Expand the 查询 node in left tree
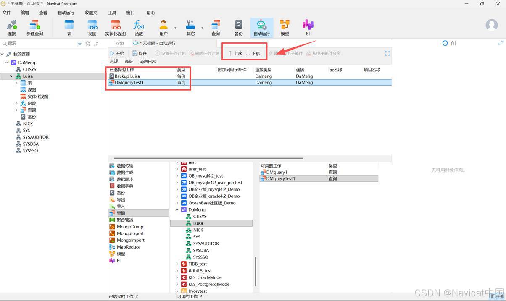 click(16, 110)
